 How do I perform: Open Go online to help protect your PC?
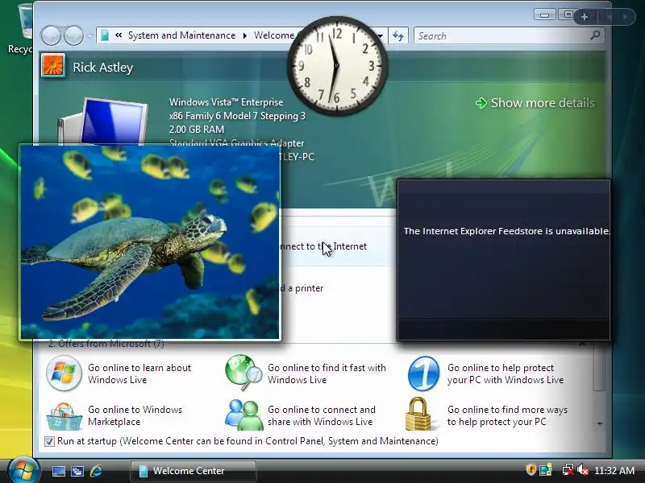(x=506, y=374)
